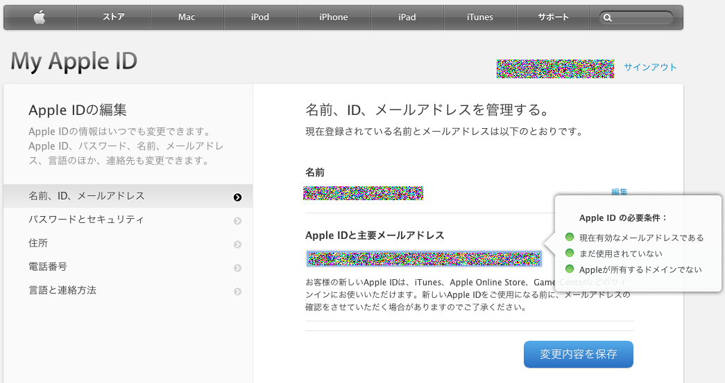
Task: Click the Apple IDの編集 heading
Action: [78, 110]
